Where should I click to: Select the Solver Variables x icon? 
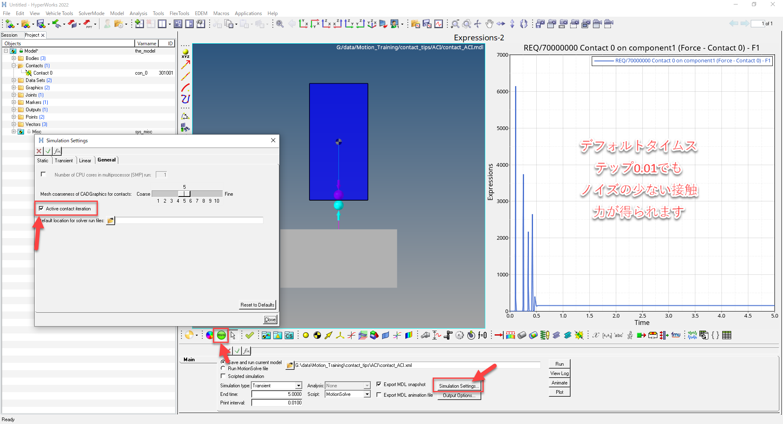[596, 335]
